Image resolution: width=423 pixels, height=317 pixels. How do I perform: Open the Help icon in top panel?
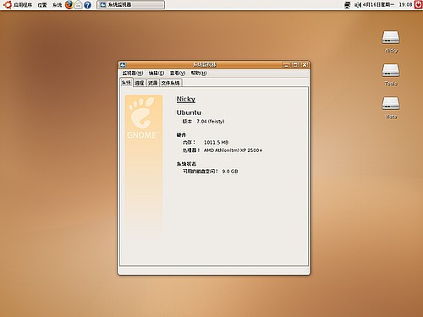pyautogui.click(x=88, y=5)
